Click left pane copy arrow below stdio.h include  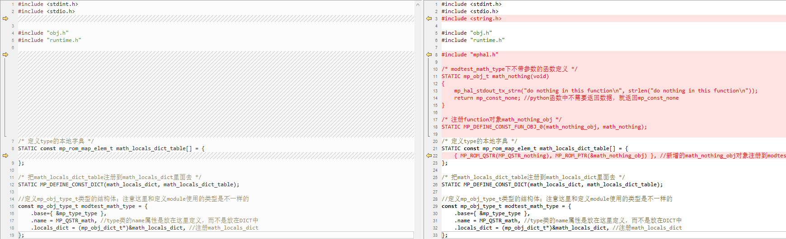click(x=5, y=18)
